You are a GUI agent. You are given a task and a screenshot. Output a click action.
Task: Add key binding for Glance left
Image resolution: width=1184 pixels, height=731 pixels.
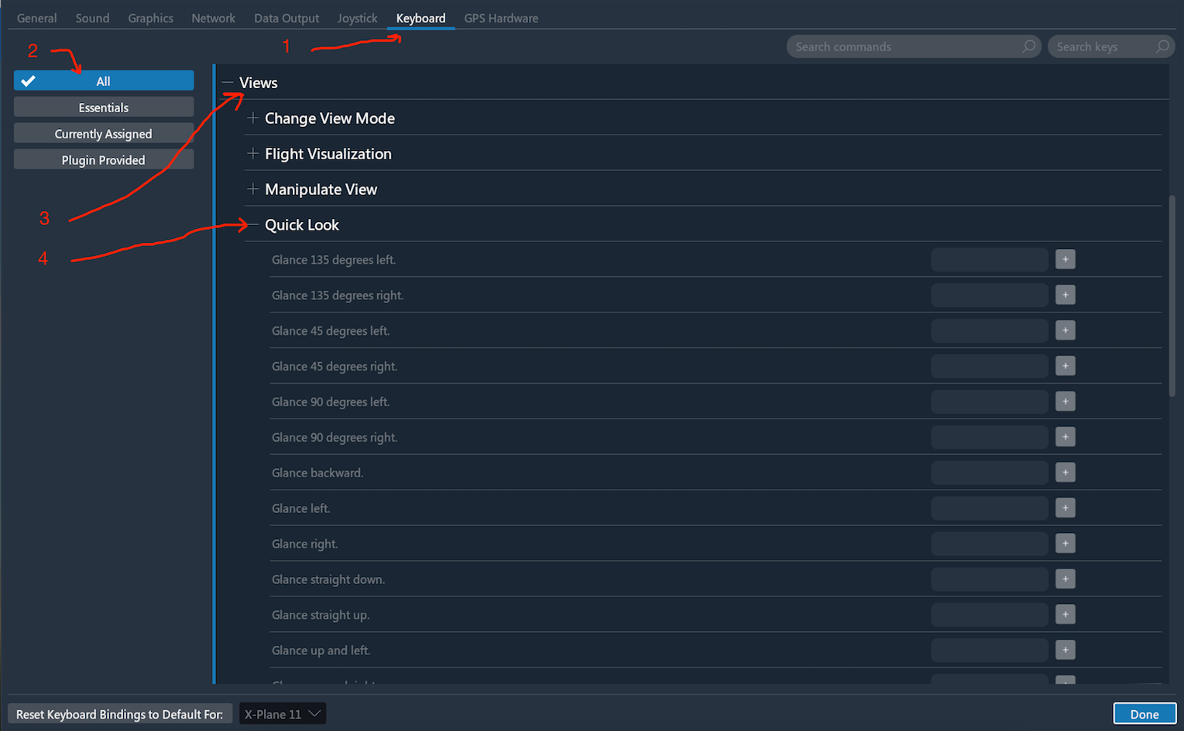1066,508
